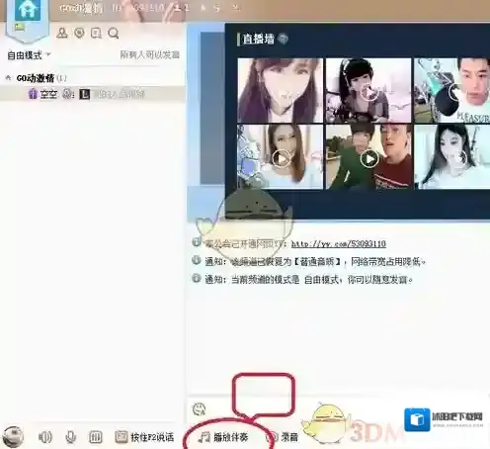The image size is (490, 449).
Task: Click the GO动激情 title in window header
Action: pos(81,8)
